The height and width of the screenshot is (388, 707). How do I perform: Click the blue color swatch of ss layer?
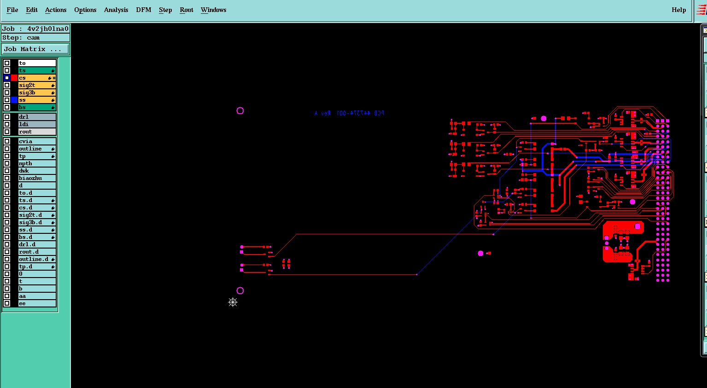click(14, 100)
